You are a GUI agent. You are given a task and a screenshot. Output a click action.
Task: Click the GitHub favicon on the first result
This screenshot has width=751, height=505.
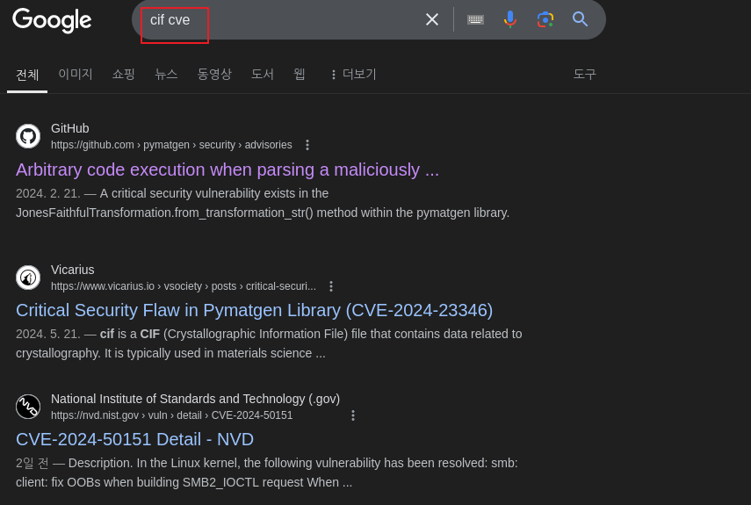28,136
